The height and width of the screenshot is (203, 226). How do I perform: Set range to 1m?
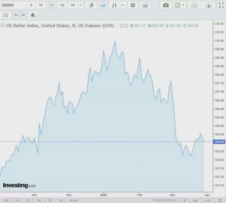coord(39,200)
